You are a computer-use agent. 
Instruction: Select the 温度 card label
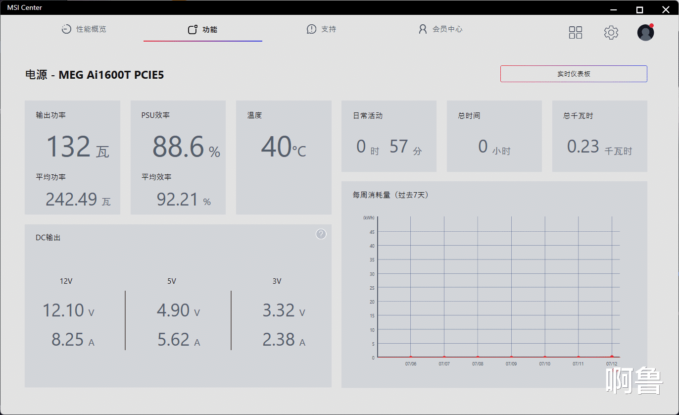pos(254,115)
